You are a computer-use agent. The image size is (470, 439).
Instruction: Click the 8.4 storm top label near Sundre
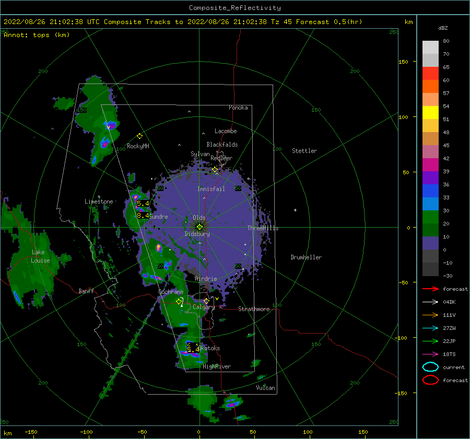[x=143, y=216]
